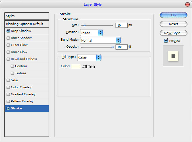Viewport: 192px width, 142px height.
Task: Uncheck the Drop Shadow checkbox
Action: tap(8, 31)
